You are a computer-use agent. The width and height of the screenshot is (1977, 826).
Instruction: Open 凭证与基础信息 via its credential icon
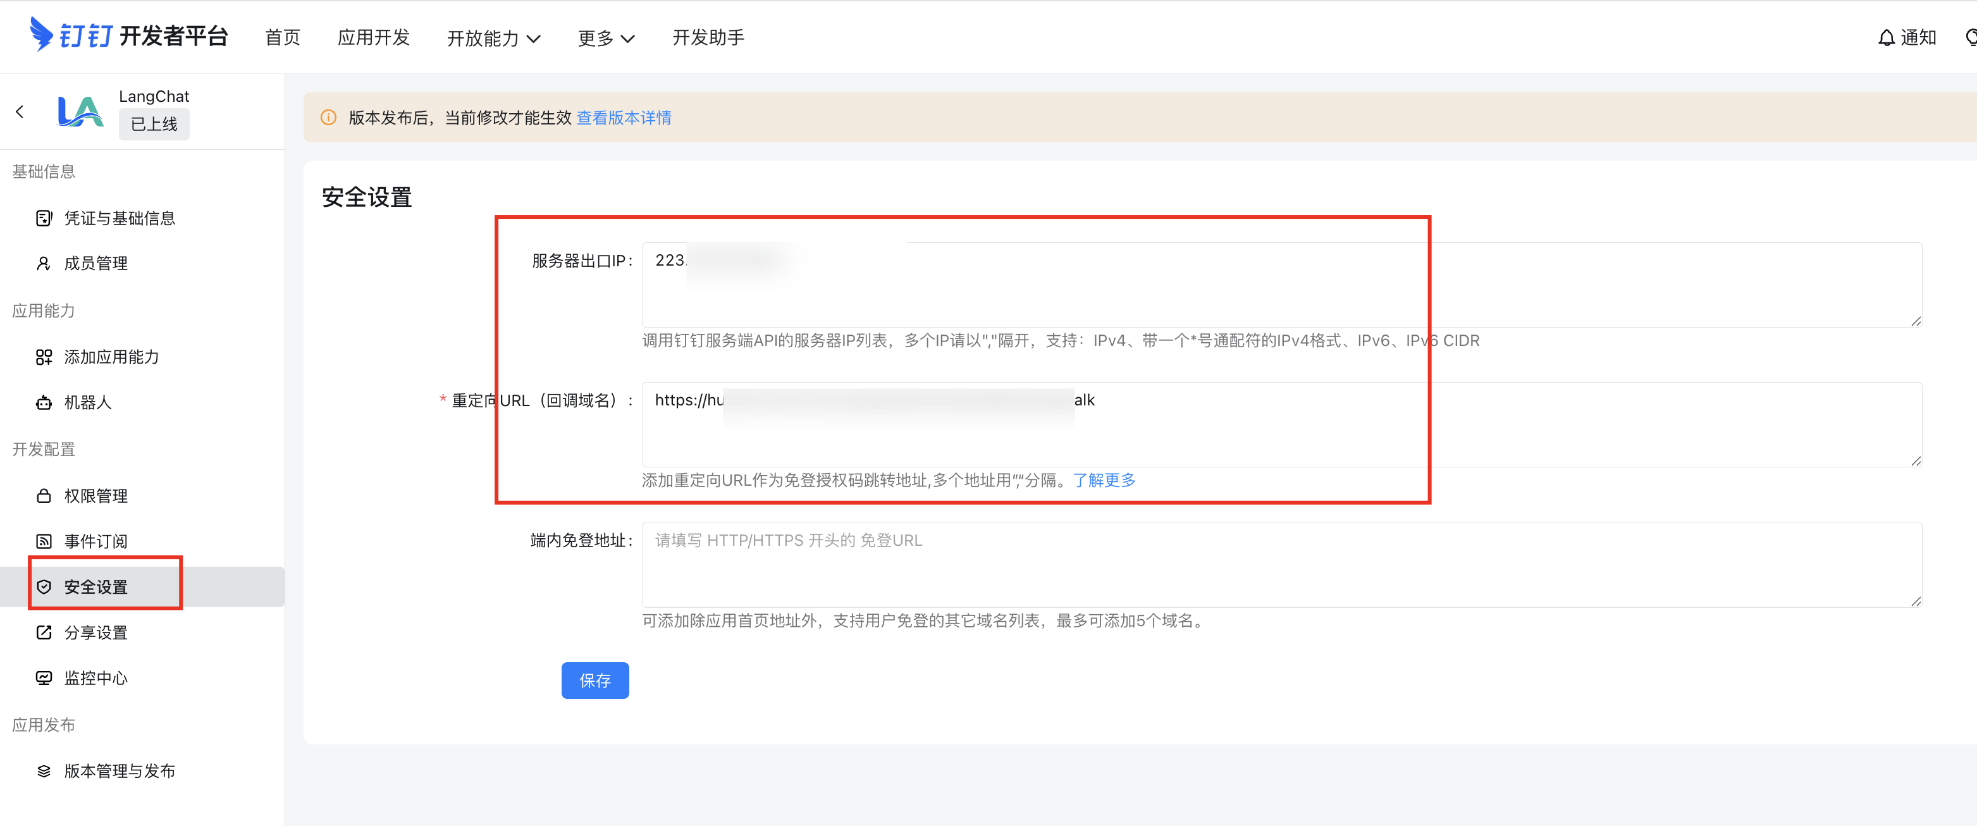pos(44,218)
